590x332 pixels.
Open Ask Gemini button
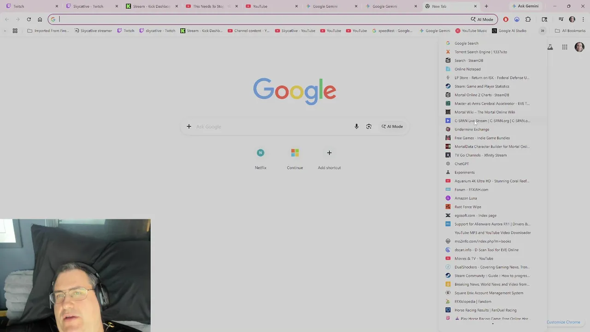coord(525,6)
